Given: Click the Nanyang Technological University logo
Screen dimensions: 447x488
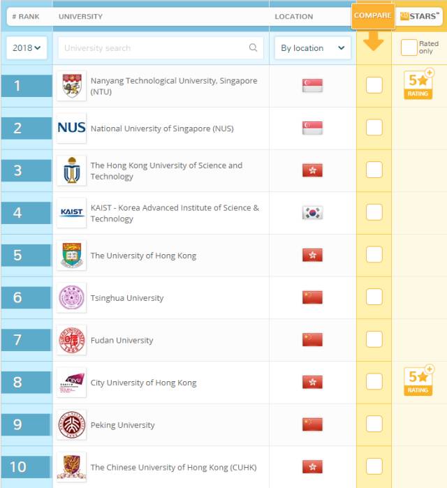Looking at the screenshot, I should click(72, 86).
